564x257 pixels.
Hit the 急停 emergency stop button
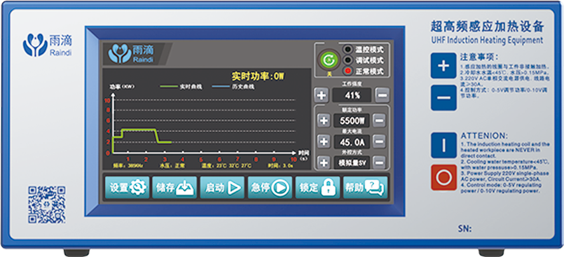[x=269, y=188]
